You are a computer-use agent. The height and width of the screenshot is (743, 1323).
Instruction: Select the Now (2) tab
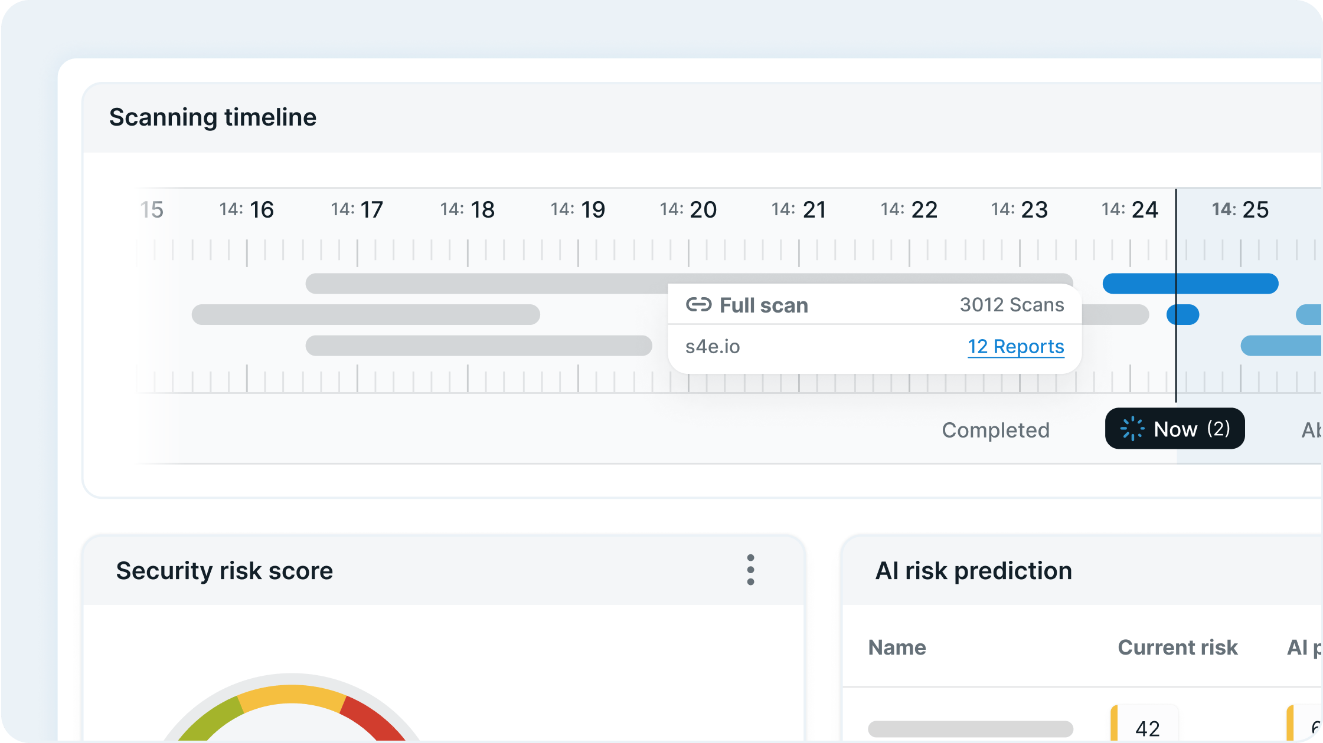click(x=1175, y=429)
